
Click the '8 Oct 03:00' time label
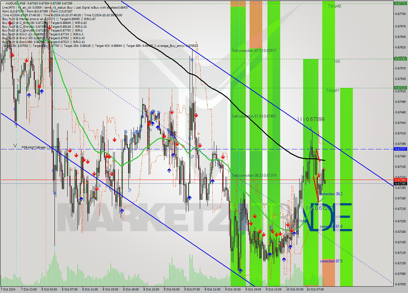click(x=49, y=289)
